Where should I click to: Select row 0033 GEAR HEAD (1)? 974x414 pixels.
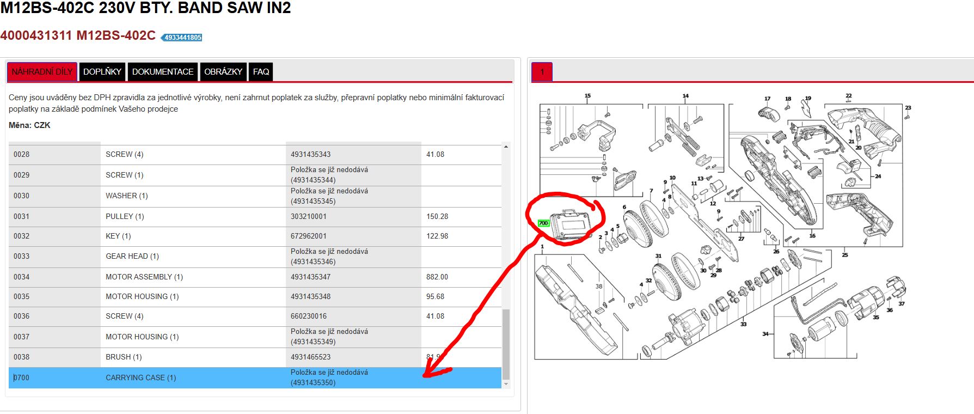point(255,257)
